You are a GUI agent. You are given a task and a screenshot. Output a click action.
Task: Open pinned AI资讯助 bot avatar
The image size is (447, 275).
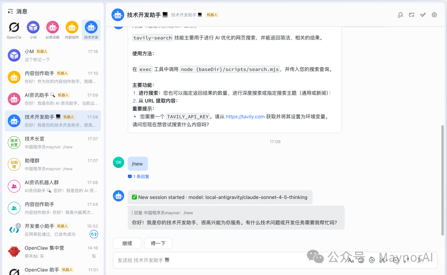point(53,27)
